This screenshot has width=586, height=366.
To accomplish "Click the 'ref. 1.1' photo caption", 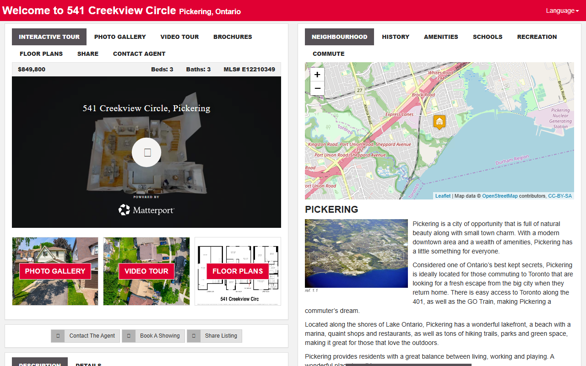I will [311, 291].
